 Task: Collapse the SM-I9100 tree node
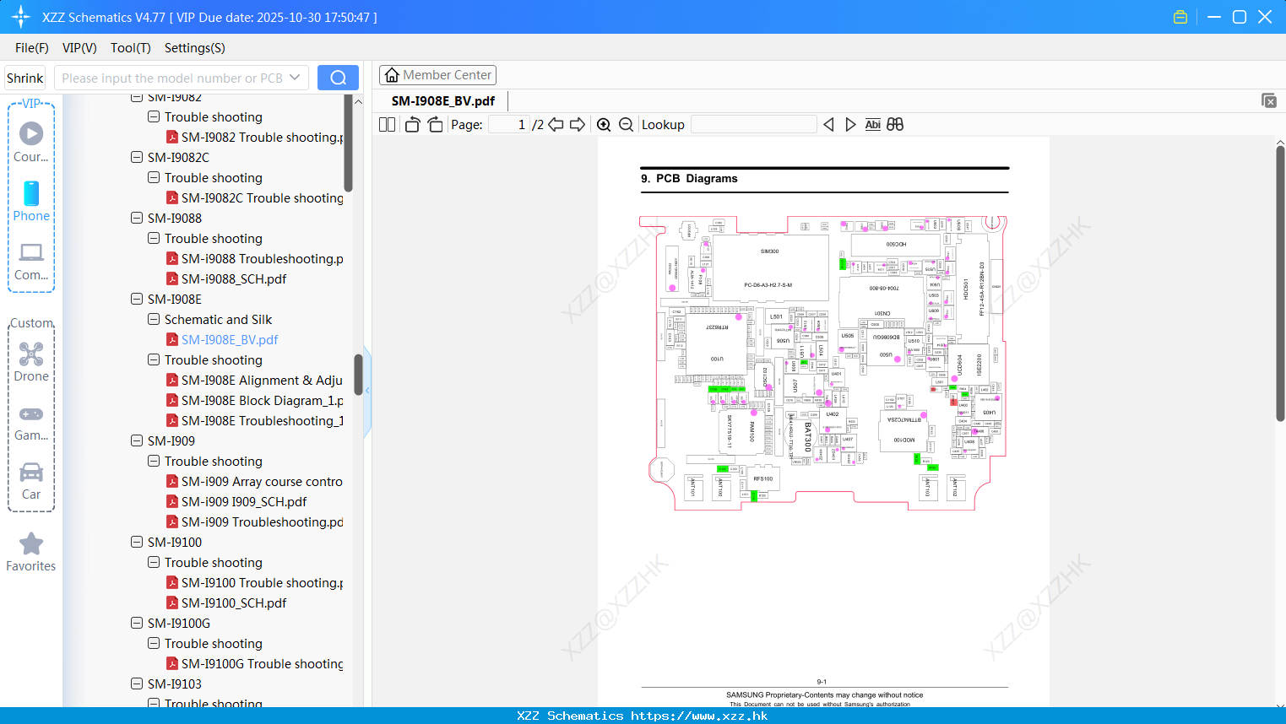click(137, 542)
